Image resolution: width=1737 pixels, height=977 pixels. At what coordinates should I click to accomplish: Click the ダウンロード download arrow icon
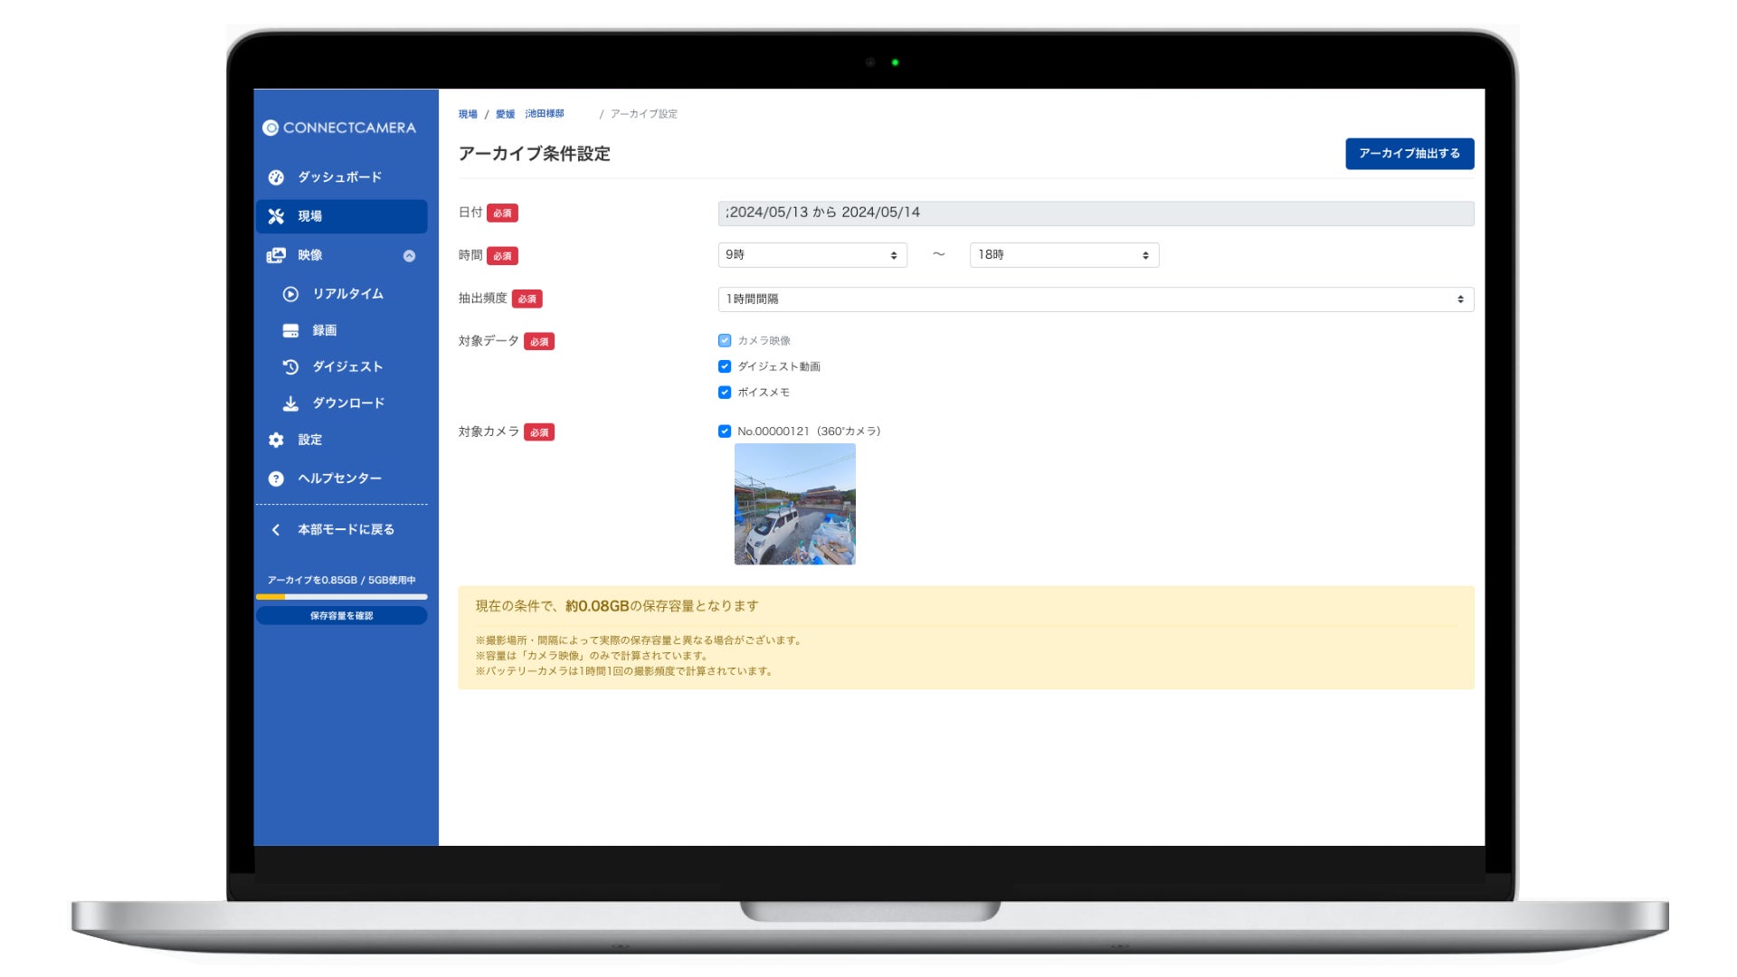click(290, 403)
